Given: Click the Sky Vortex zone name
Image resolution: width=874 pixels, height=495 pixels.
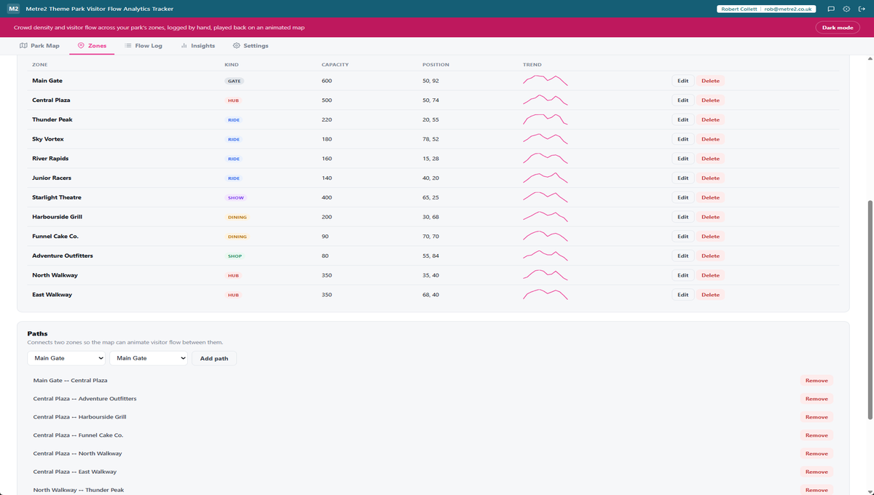Looking at the screenshot, I should point(48,139).
